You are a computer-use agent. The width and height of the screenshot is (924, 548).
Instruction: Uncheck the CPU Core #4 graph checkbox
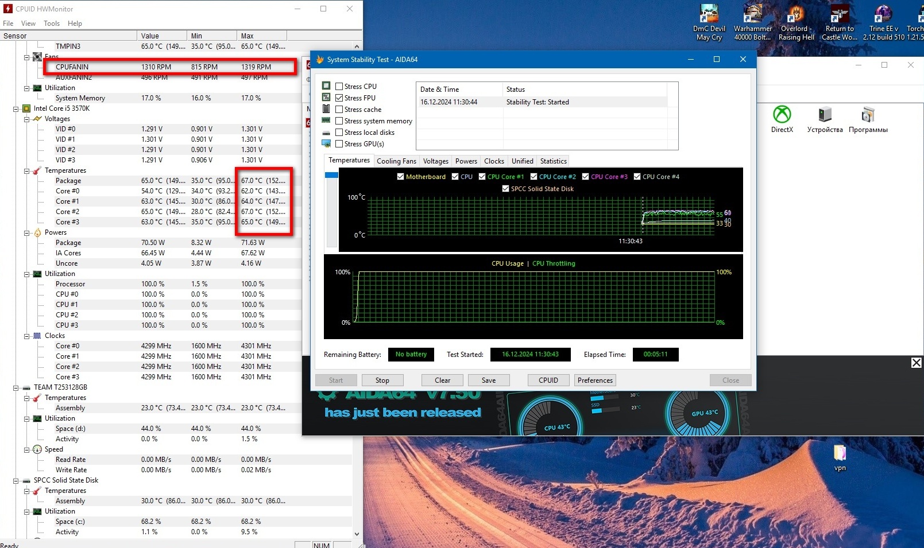(x=637, y=177)
